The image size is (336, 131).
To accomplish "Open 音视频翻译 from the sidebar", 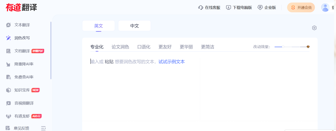I will click(x=24, y=103).
